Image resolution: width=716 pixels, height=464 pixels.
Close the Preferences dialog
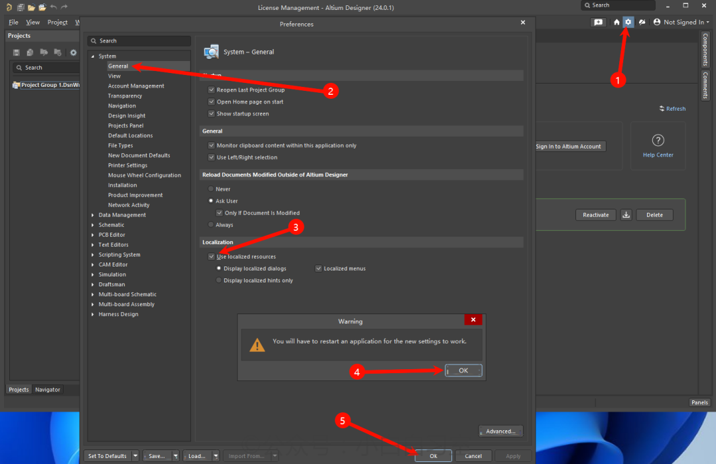pyautogui.click(x=523, y=23)
